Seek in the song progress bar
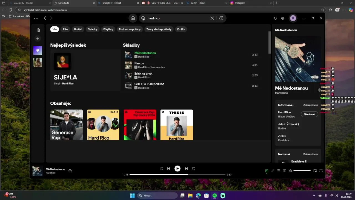Viewport: 355px width, 200px height. click(177, 174)
